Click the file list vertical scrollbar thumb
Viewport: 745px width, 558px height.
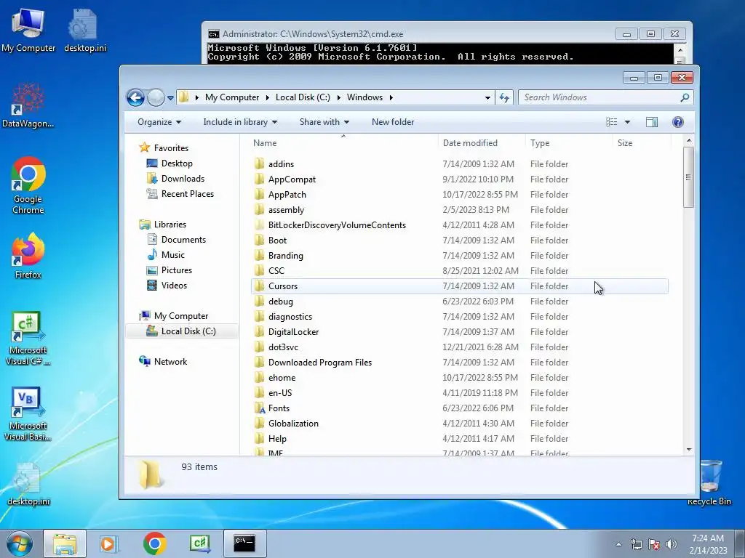click(x=689, y=177)
